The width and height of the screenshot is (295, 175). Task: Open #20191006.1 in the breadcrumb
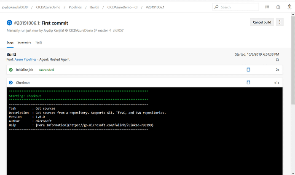(x=155, y=7)
